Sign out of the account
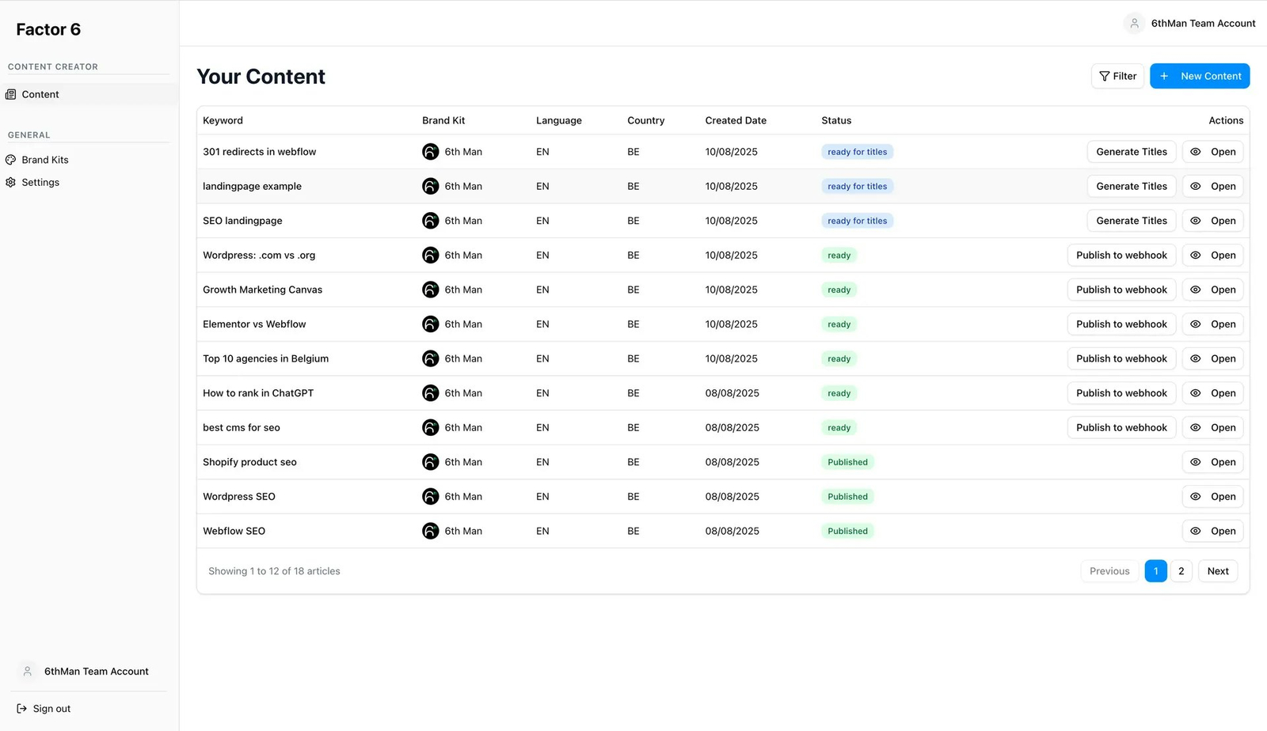Viewport: 1267px width, 731px height. [44, 709]
